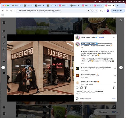Open Control Center in menu bar

tap(108, 2)
